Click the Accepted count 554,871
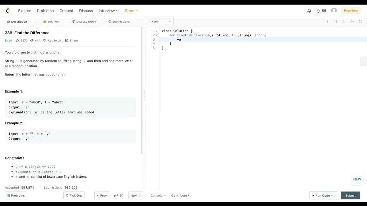Screen dimensions: 367x206 point(28,187)
